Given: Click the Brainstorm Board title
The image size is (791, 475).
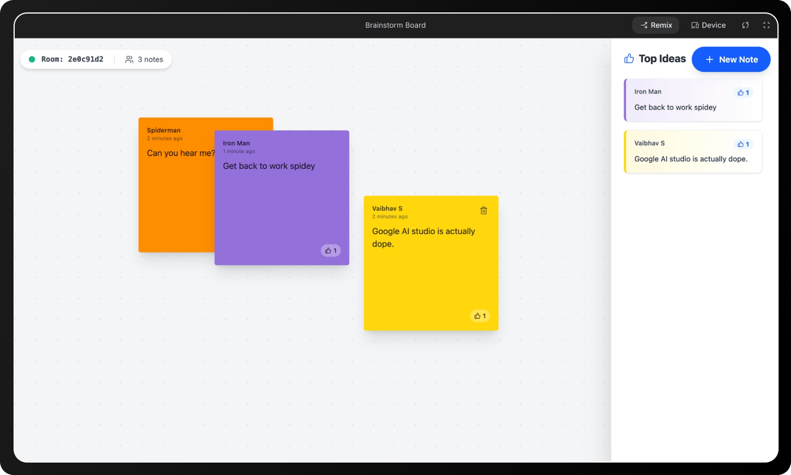Looking at the screenshot, I should pyautogui.click(x=395, y=25).
